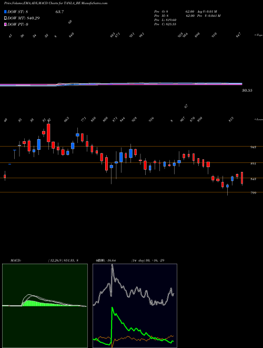Screen dimensions: 263x348
Task: Open the green MACD histogram panel
Action: click(45, 306)
